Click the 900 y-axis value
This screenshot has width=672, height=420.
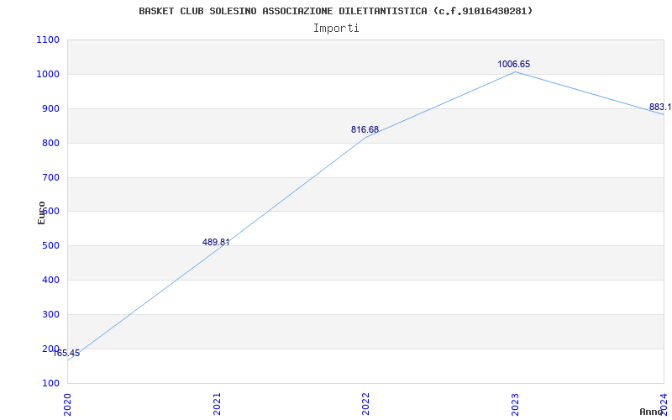(x=50, y=108)
